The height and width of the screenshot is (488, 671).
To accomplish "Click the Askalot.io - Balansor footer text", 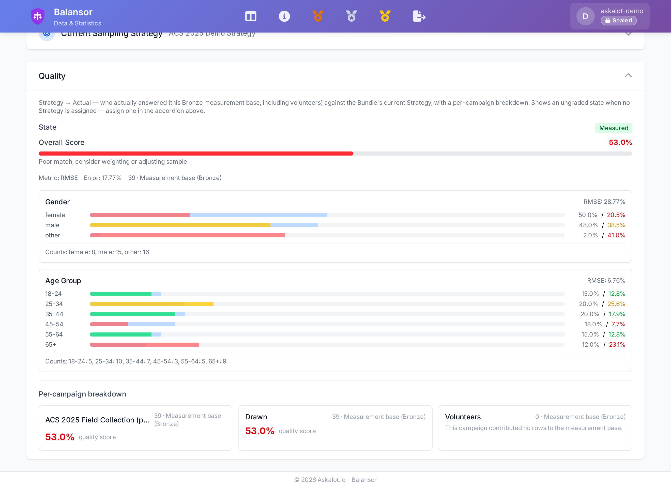I will coord(335,480).
